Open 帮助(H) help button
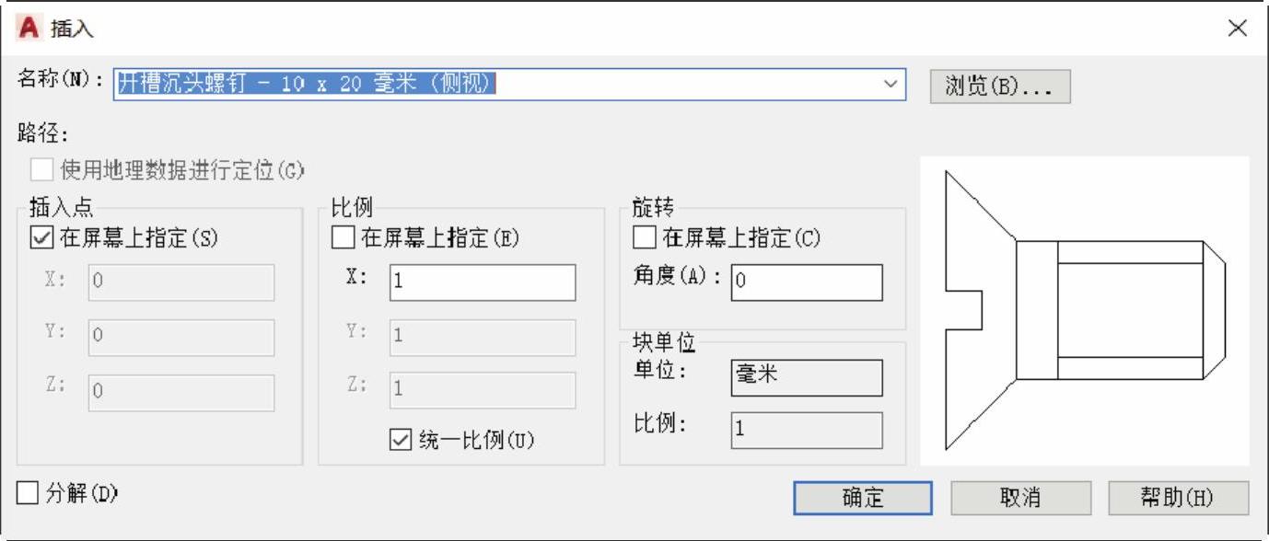Screen dimensions: 1269x541 [1178, 498]
